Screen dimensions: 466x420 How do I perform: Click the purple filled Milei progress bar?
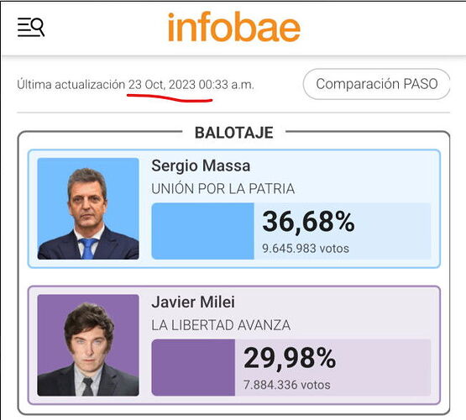pos(193,367)
